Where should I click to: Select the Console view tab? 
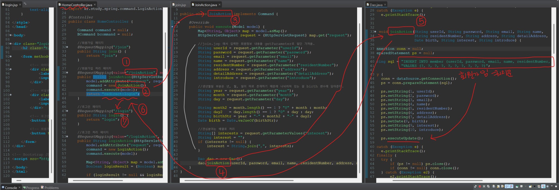(x=11, y=187)
